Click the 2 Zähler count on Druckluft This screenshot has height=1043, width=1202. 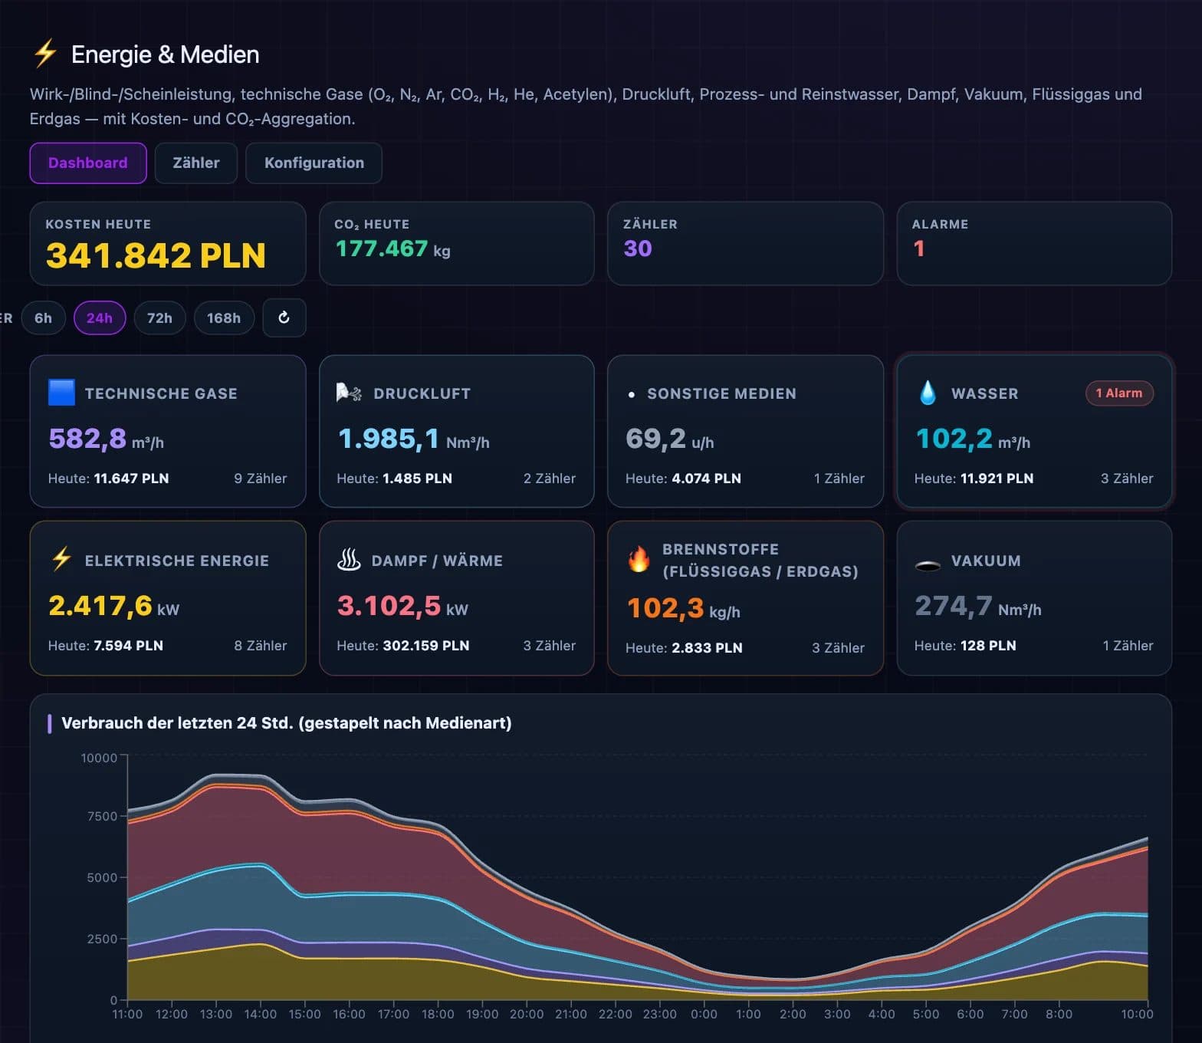click(550, 479)
